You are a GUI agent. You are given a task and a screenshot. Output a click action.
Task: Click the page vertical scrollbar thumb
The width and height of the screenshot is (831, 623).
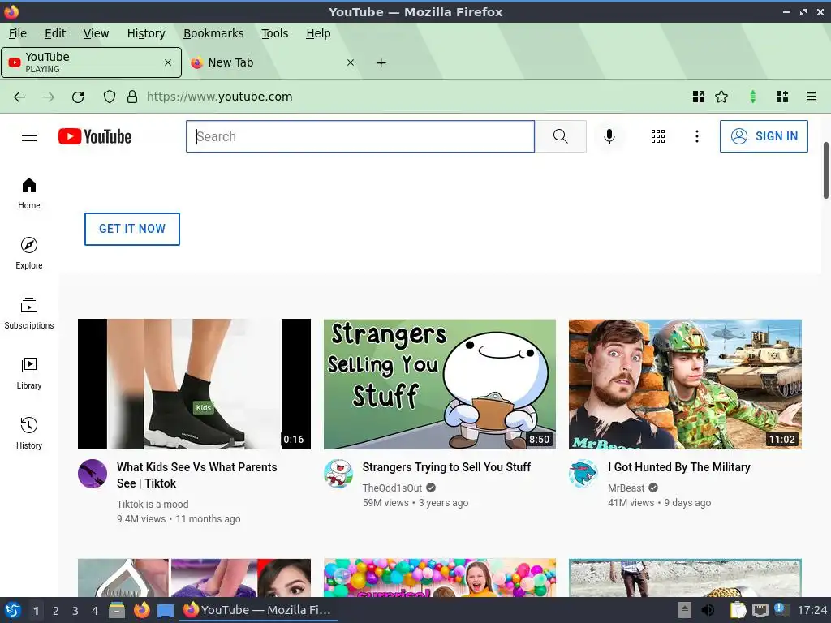[x=825, y=170]
